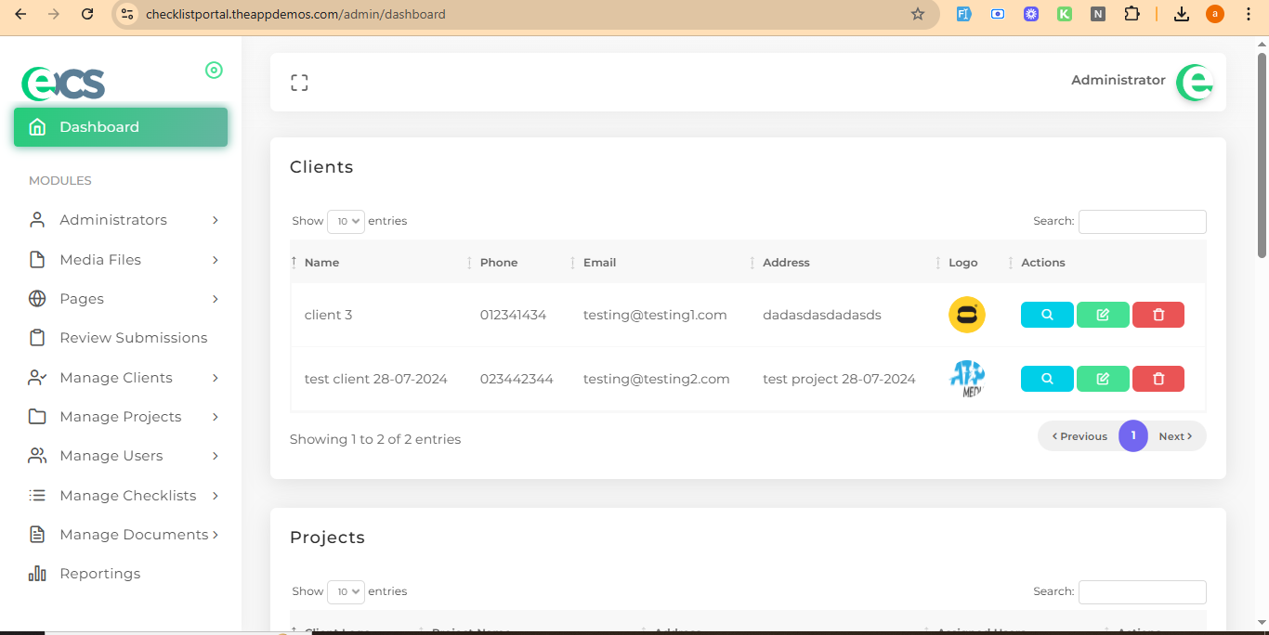1269x635 pixels.
Task: Click the Clients search input field
Action: [x=1142, y=221]
